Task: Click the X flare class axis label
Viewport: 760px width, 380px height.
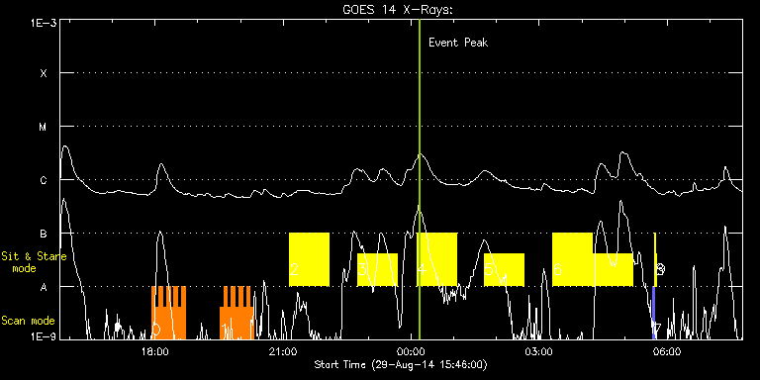Action: click(44, 73)
